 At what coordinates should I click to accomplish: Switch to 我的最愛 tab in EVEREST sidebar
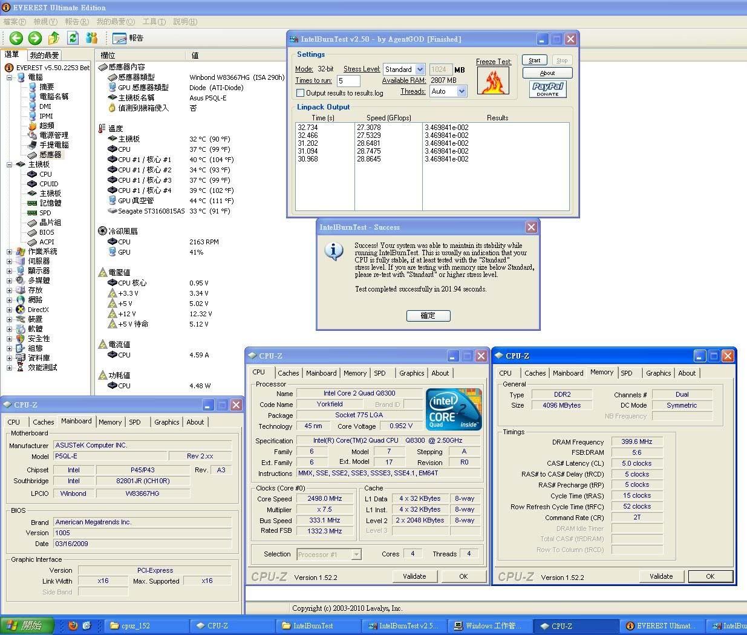[44, 55]
